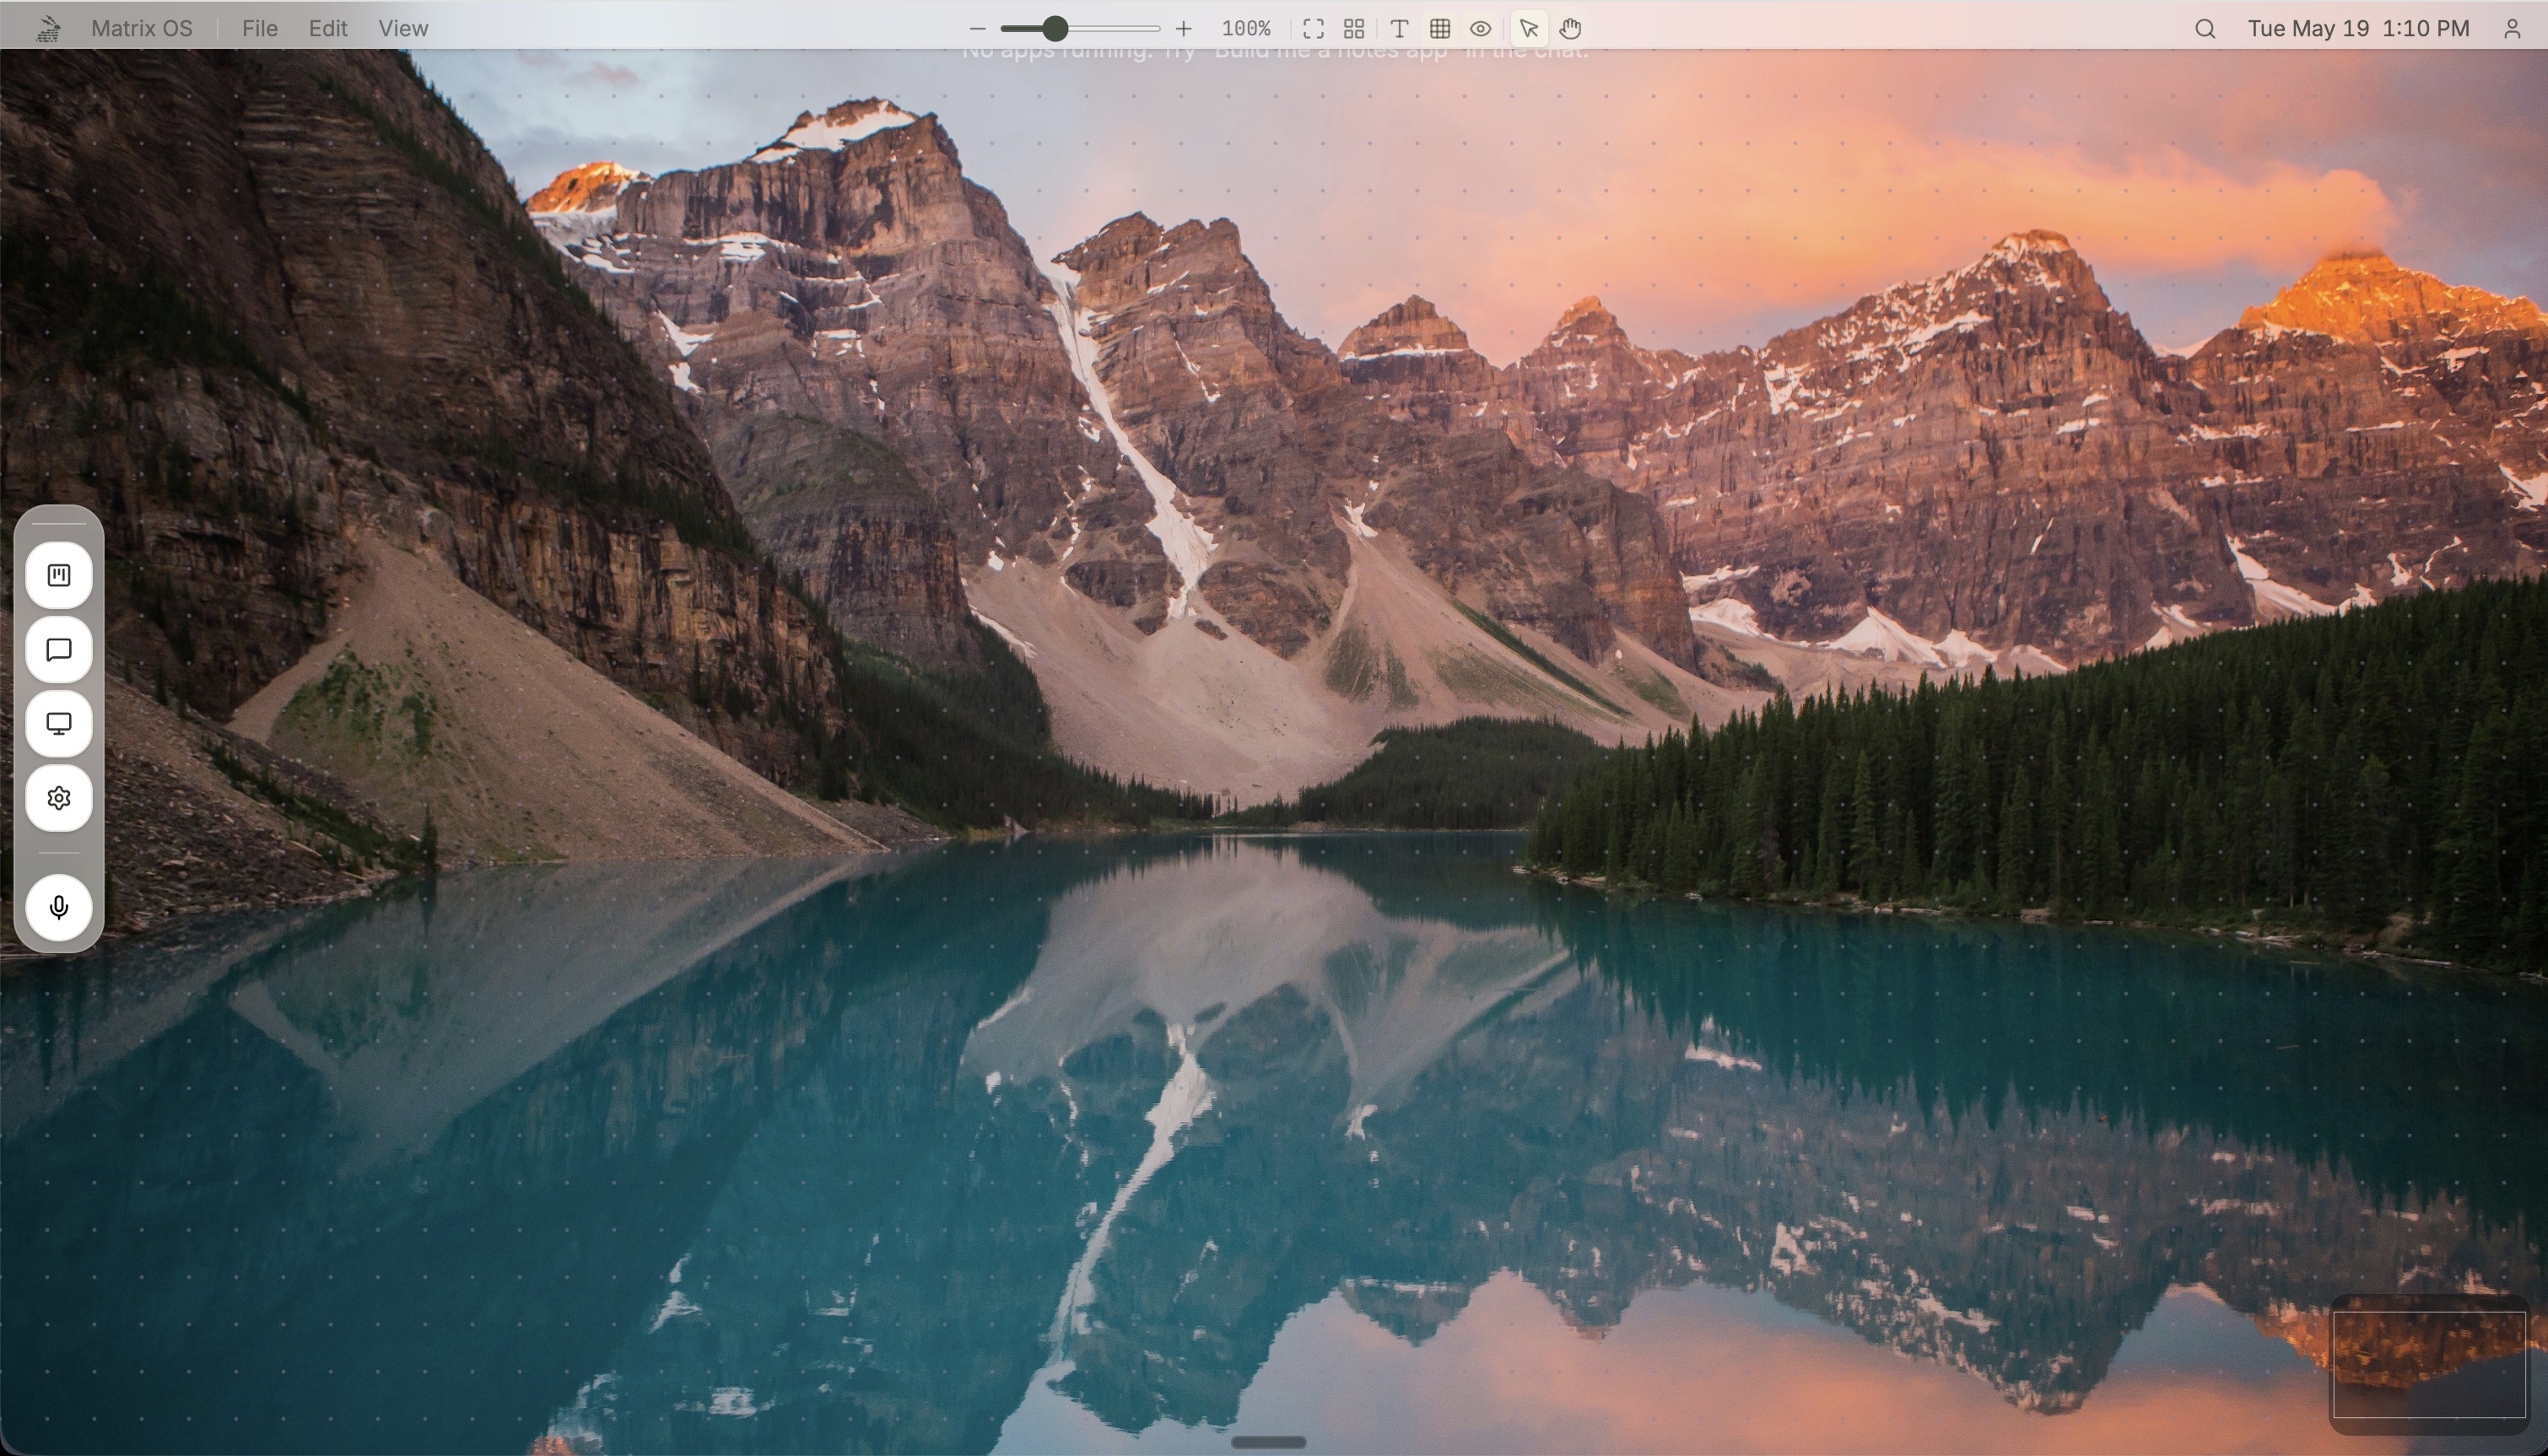2548x1456 pixels.
Task: Select the Text tool icon
Action: pos(1399,29)
